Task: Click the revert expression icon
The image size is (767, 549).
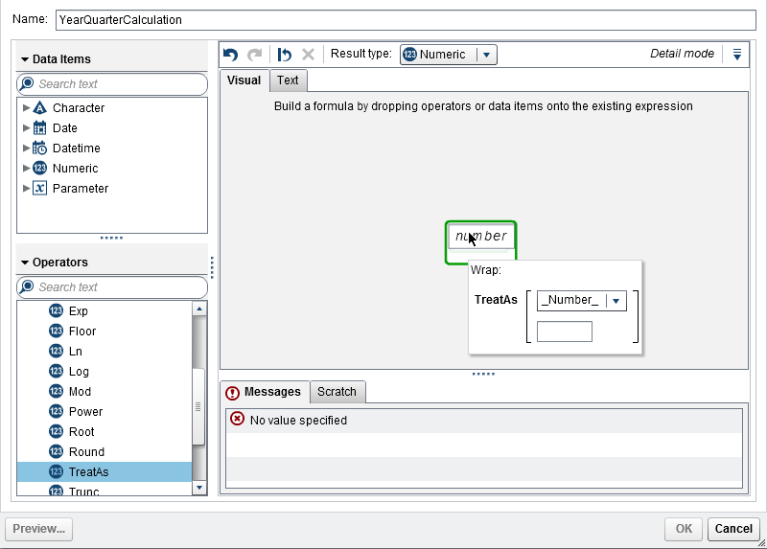Action: tap(285, 56)
